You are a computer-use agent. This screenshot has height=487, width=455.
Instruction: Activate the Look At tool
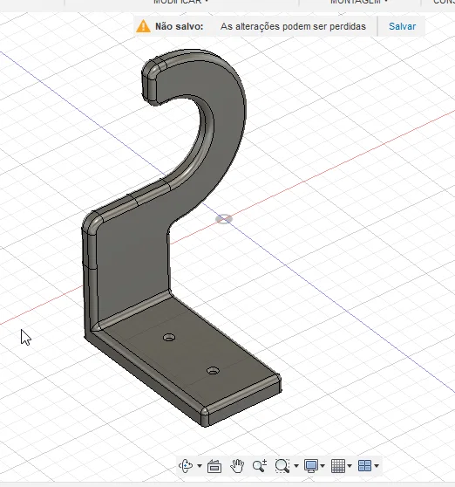214,466
